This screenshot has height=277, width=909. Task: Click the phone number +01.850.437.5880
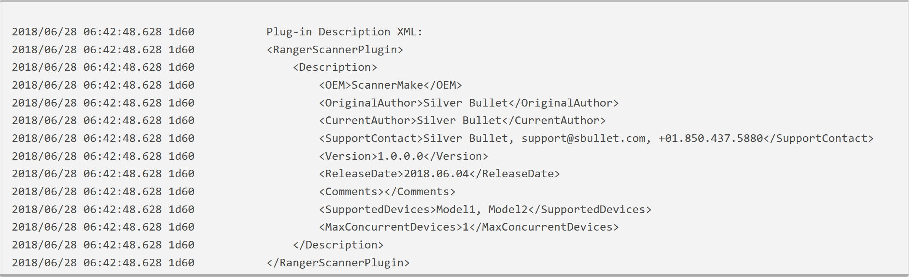point(711,138)
